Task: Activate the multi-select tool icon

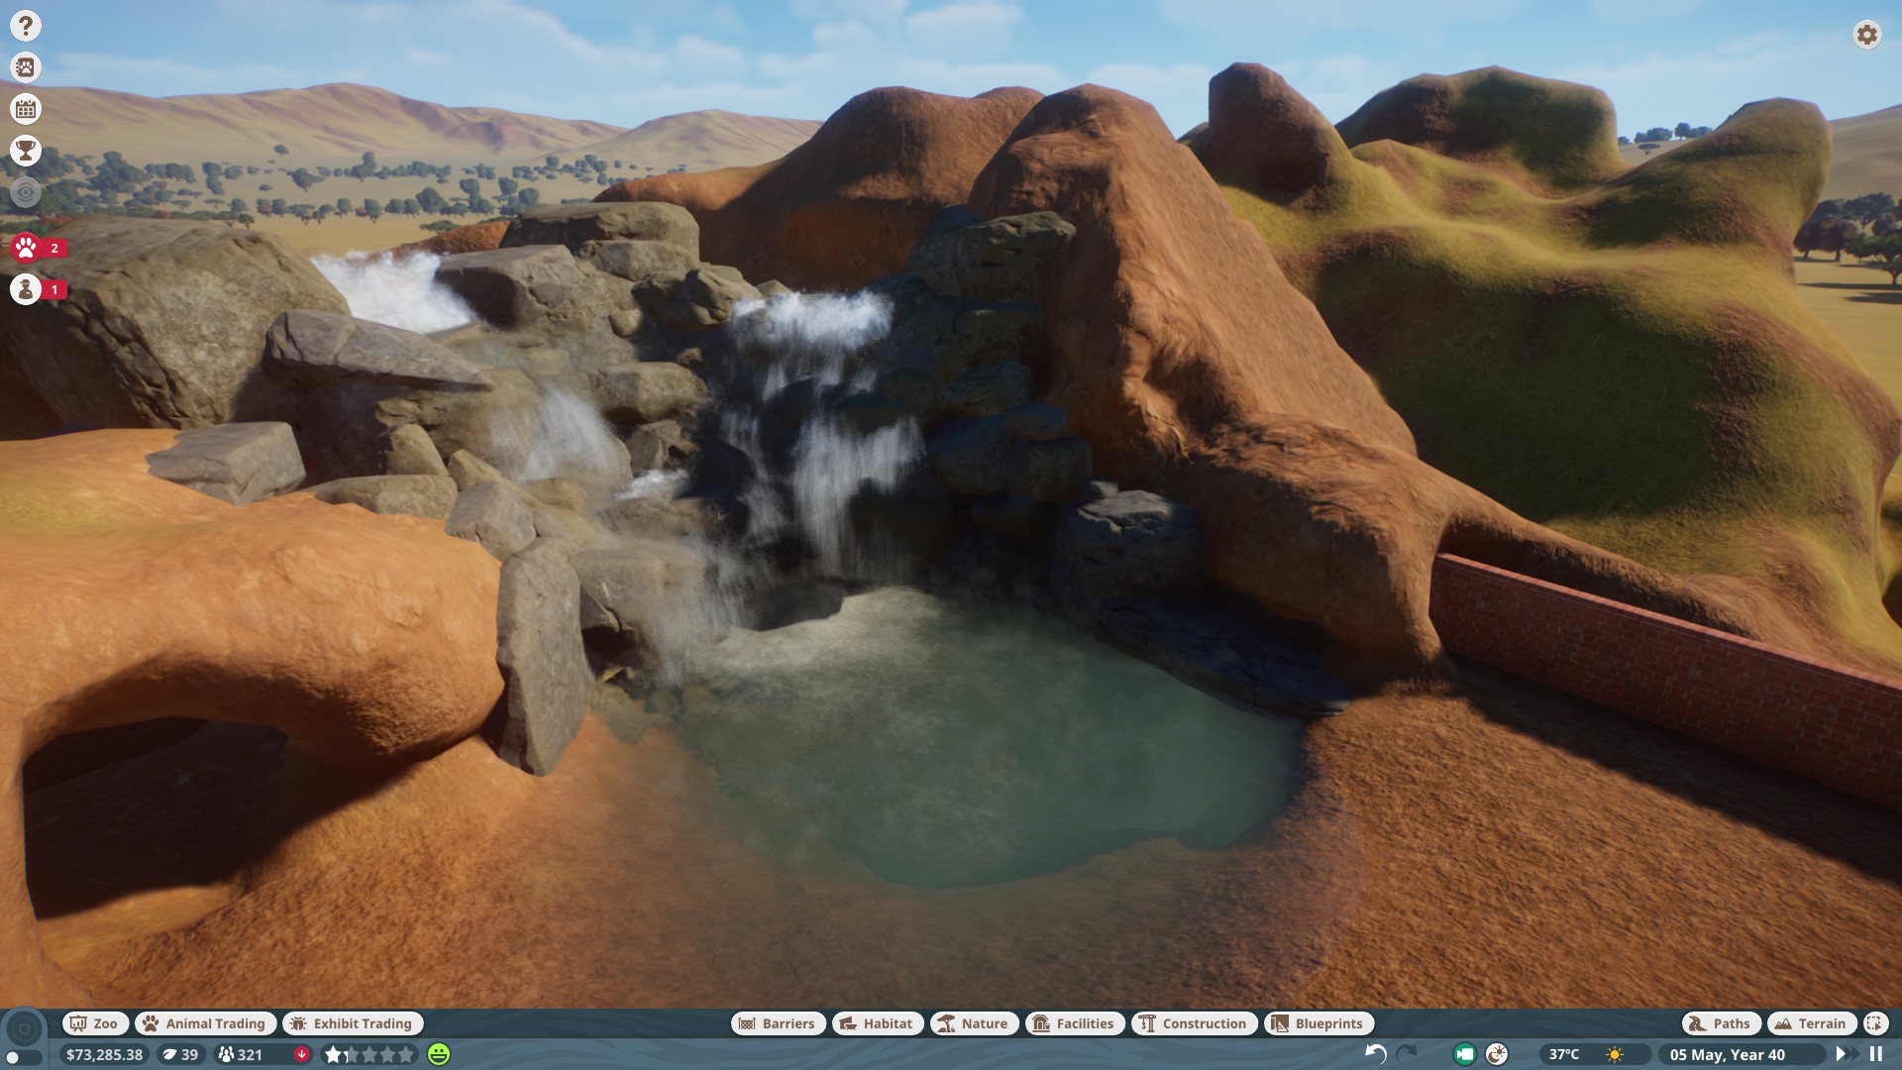Action: point(1875,1023)
